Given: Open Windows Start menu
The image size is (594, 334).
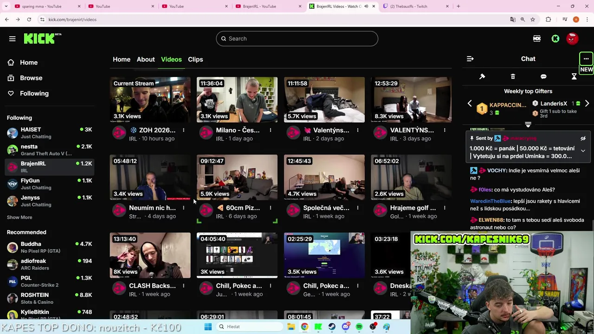Looking at the screenshot, I should [x=208, y=327].
